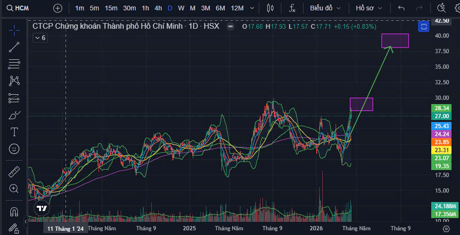Viewport: 460px width, 235px height.
Task: Open the emoji sticker tool
Action: 14,149
